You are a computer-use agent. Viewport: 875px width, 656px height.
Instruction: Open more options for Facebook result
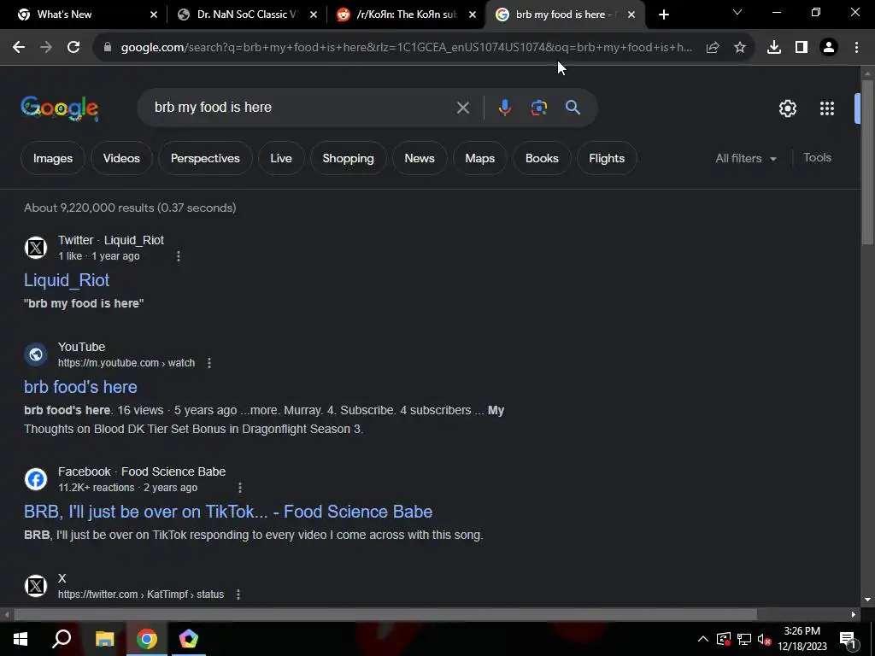[240, 488]
